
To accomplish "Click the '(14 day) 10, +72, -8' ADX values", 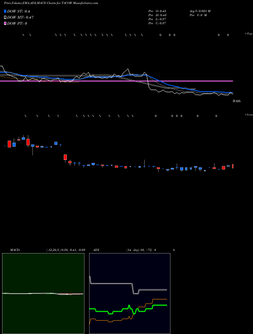I will click(x=141, y=250).
